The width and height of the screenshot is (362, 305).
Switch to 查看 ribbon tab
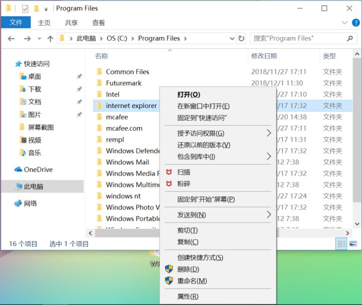99,23
